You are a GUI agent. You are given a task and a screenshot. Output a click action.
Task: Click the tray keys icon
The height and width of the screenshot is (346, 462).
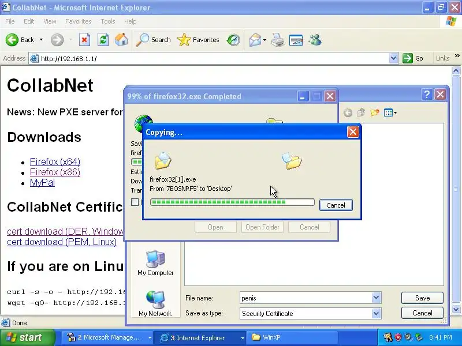[388, 337]
